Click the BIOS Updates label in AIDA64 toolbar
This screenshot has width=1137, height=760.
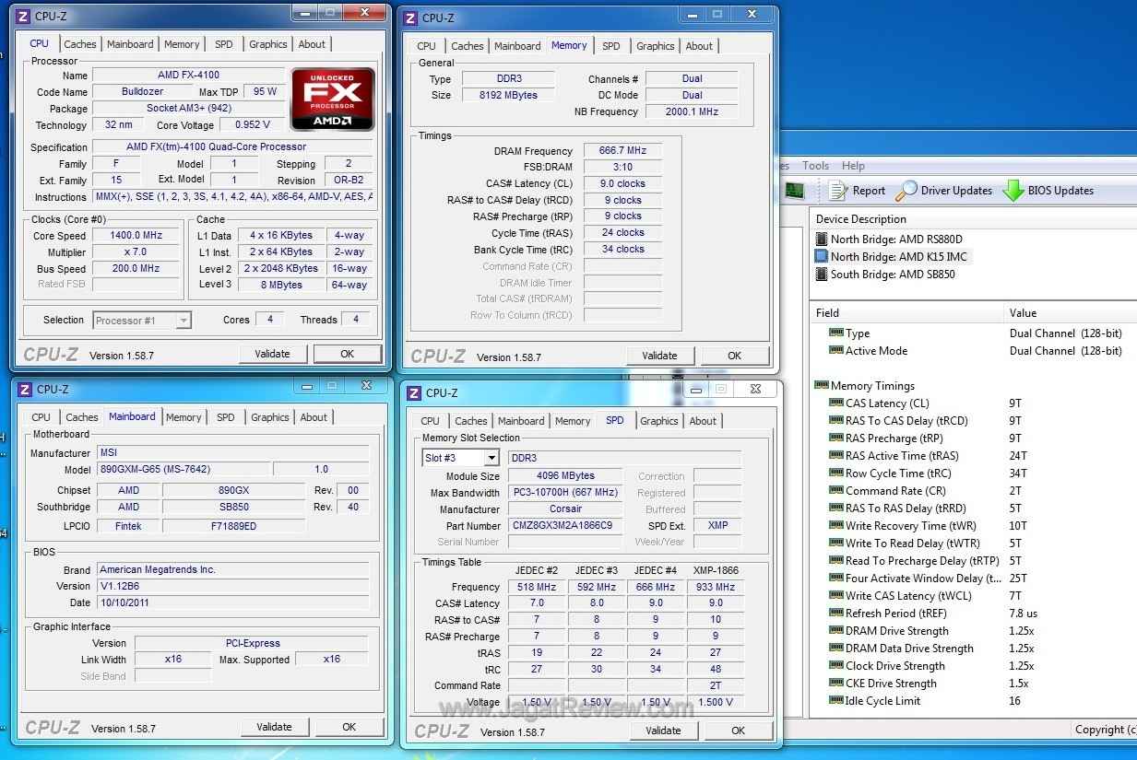[1060, 191]
